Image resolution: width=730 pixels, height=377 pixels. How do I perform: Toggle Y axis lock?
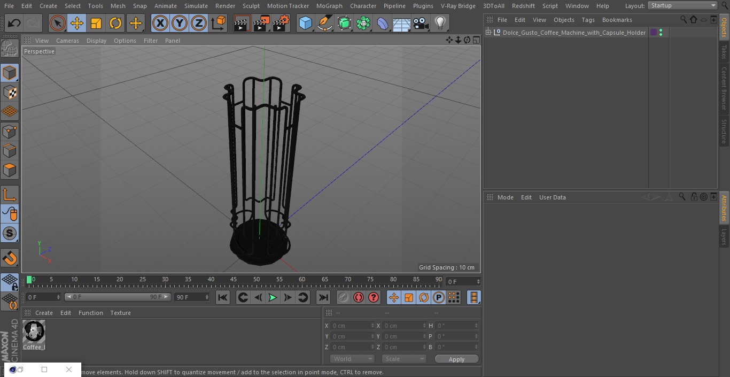pyautogui.click(x=180, y=23)
